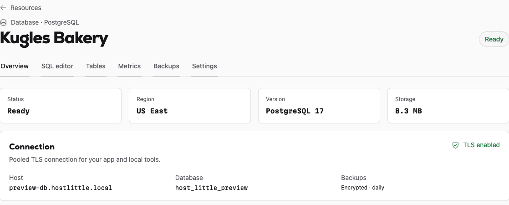Click the Connection heading
509x205 pixels.
coord(32,147)
